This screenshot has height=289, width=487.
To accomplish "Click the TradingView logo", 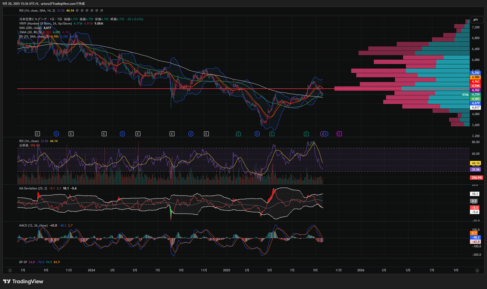I will click(23, 282).
